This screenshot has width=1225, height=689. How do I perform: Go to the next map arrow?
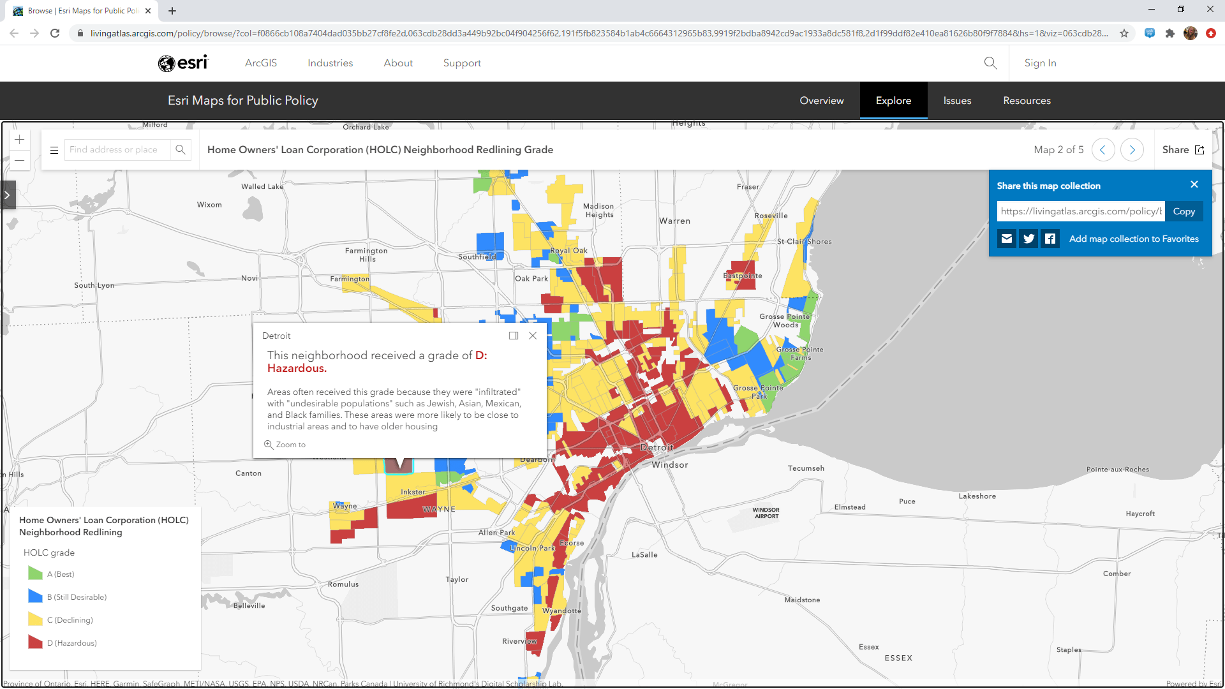point(1132,150)
